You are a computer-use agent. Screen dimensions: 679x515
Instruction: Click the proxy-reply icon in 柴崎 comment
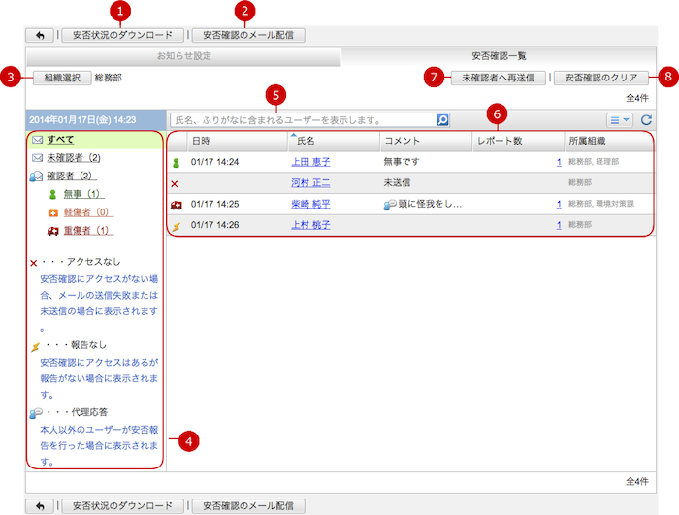click(x=390, y=205)
